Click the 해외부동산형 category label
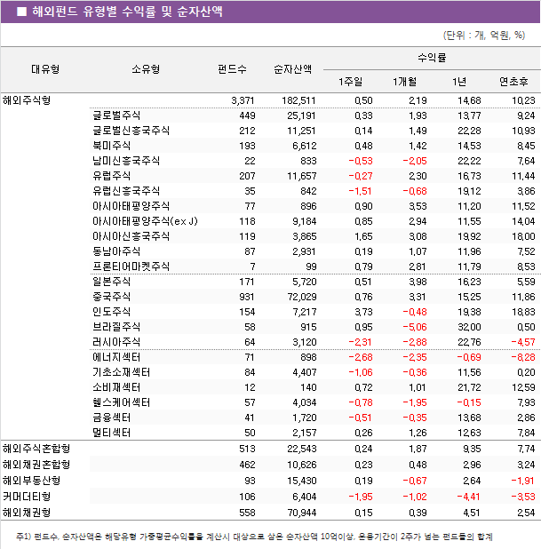 pos(32,481)
